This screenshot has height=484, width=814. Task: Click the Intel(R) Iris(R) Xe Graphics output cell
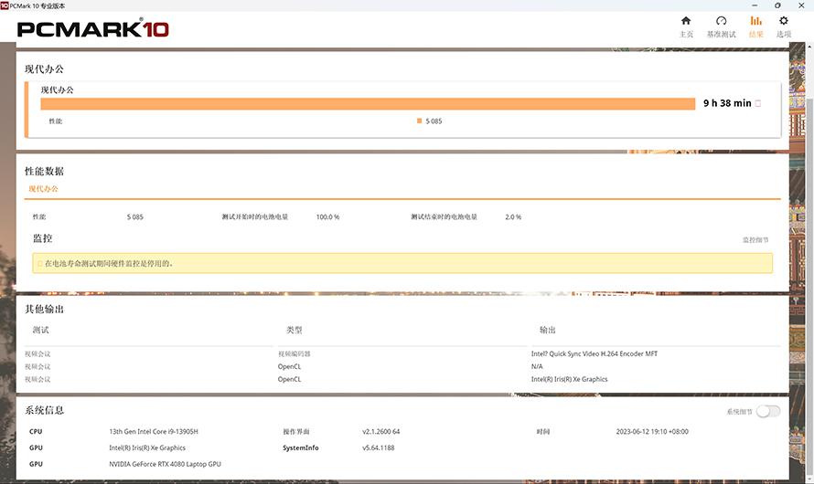coord(569,379)
